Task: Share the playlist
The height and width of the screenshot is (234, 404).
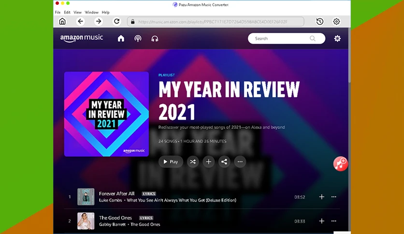Action: pyautogui.click(x=224, y=161)
